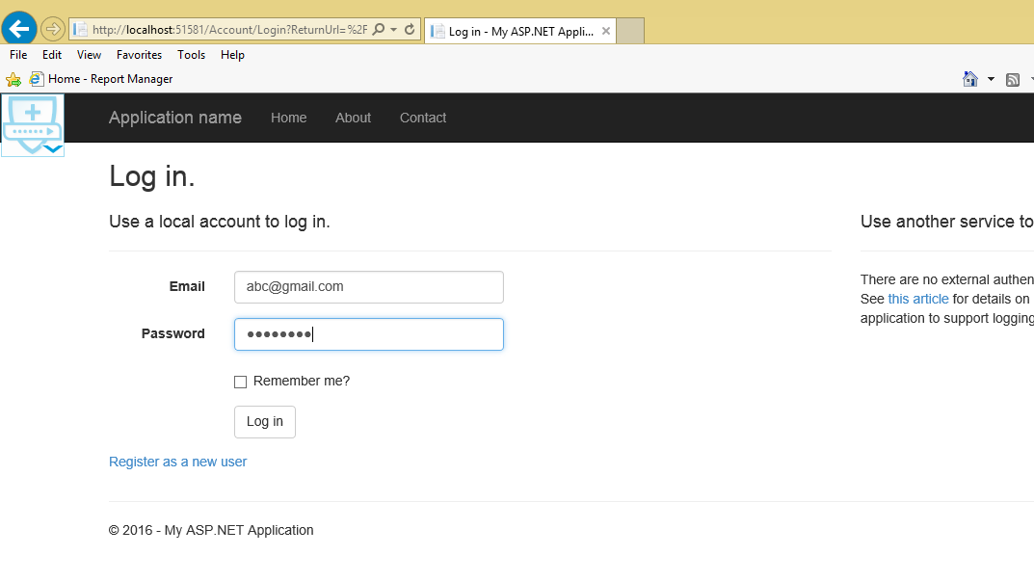
Task: Focus the Password input field
Action: tap(369, 334)
